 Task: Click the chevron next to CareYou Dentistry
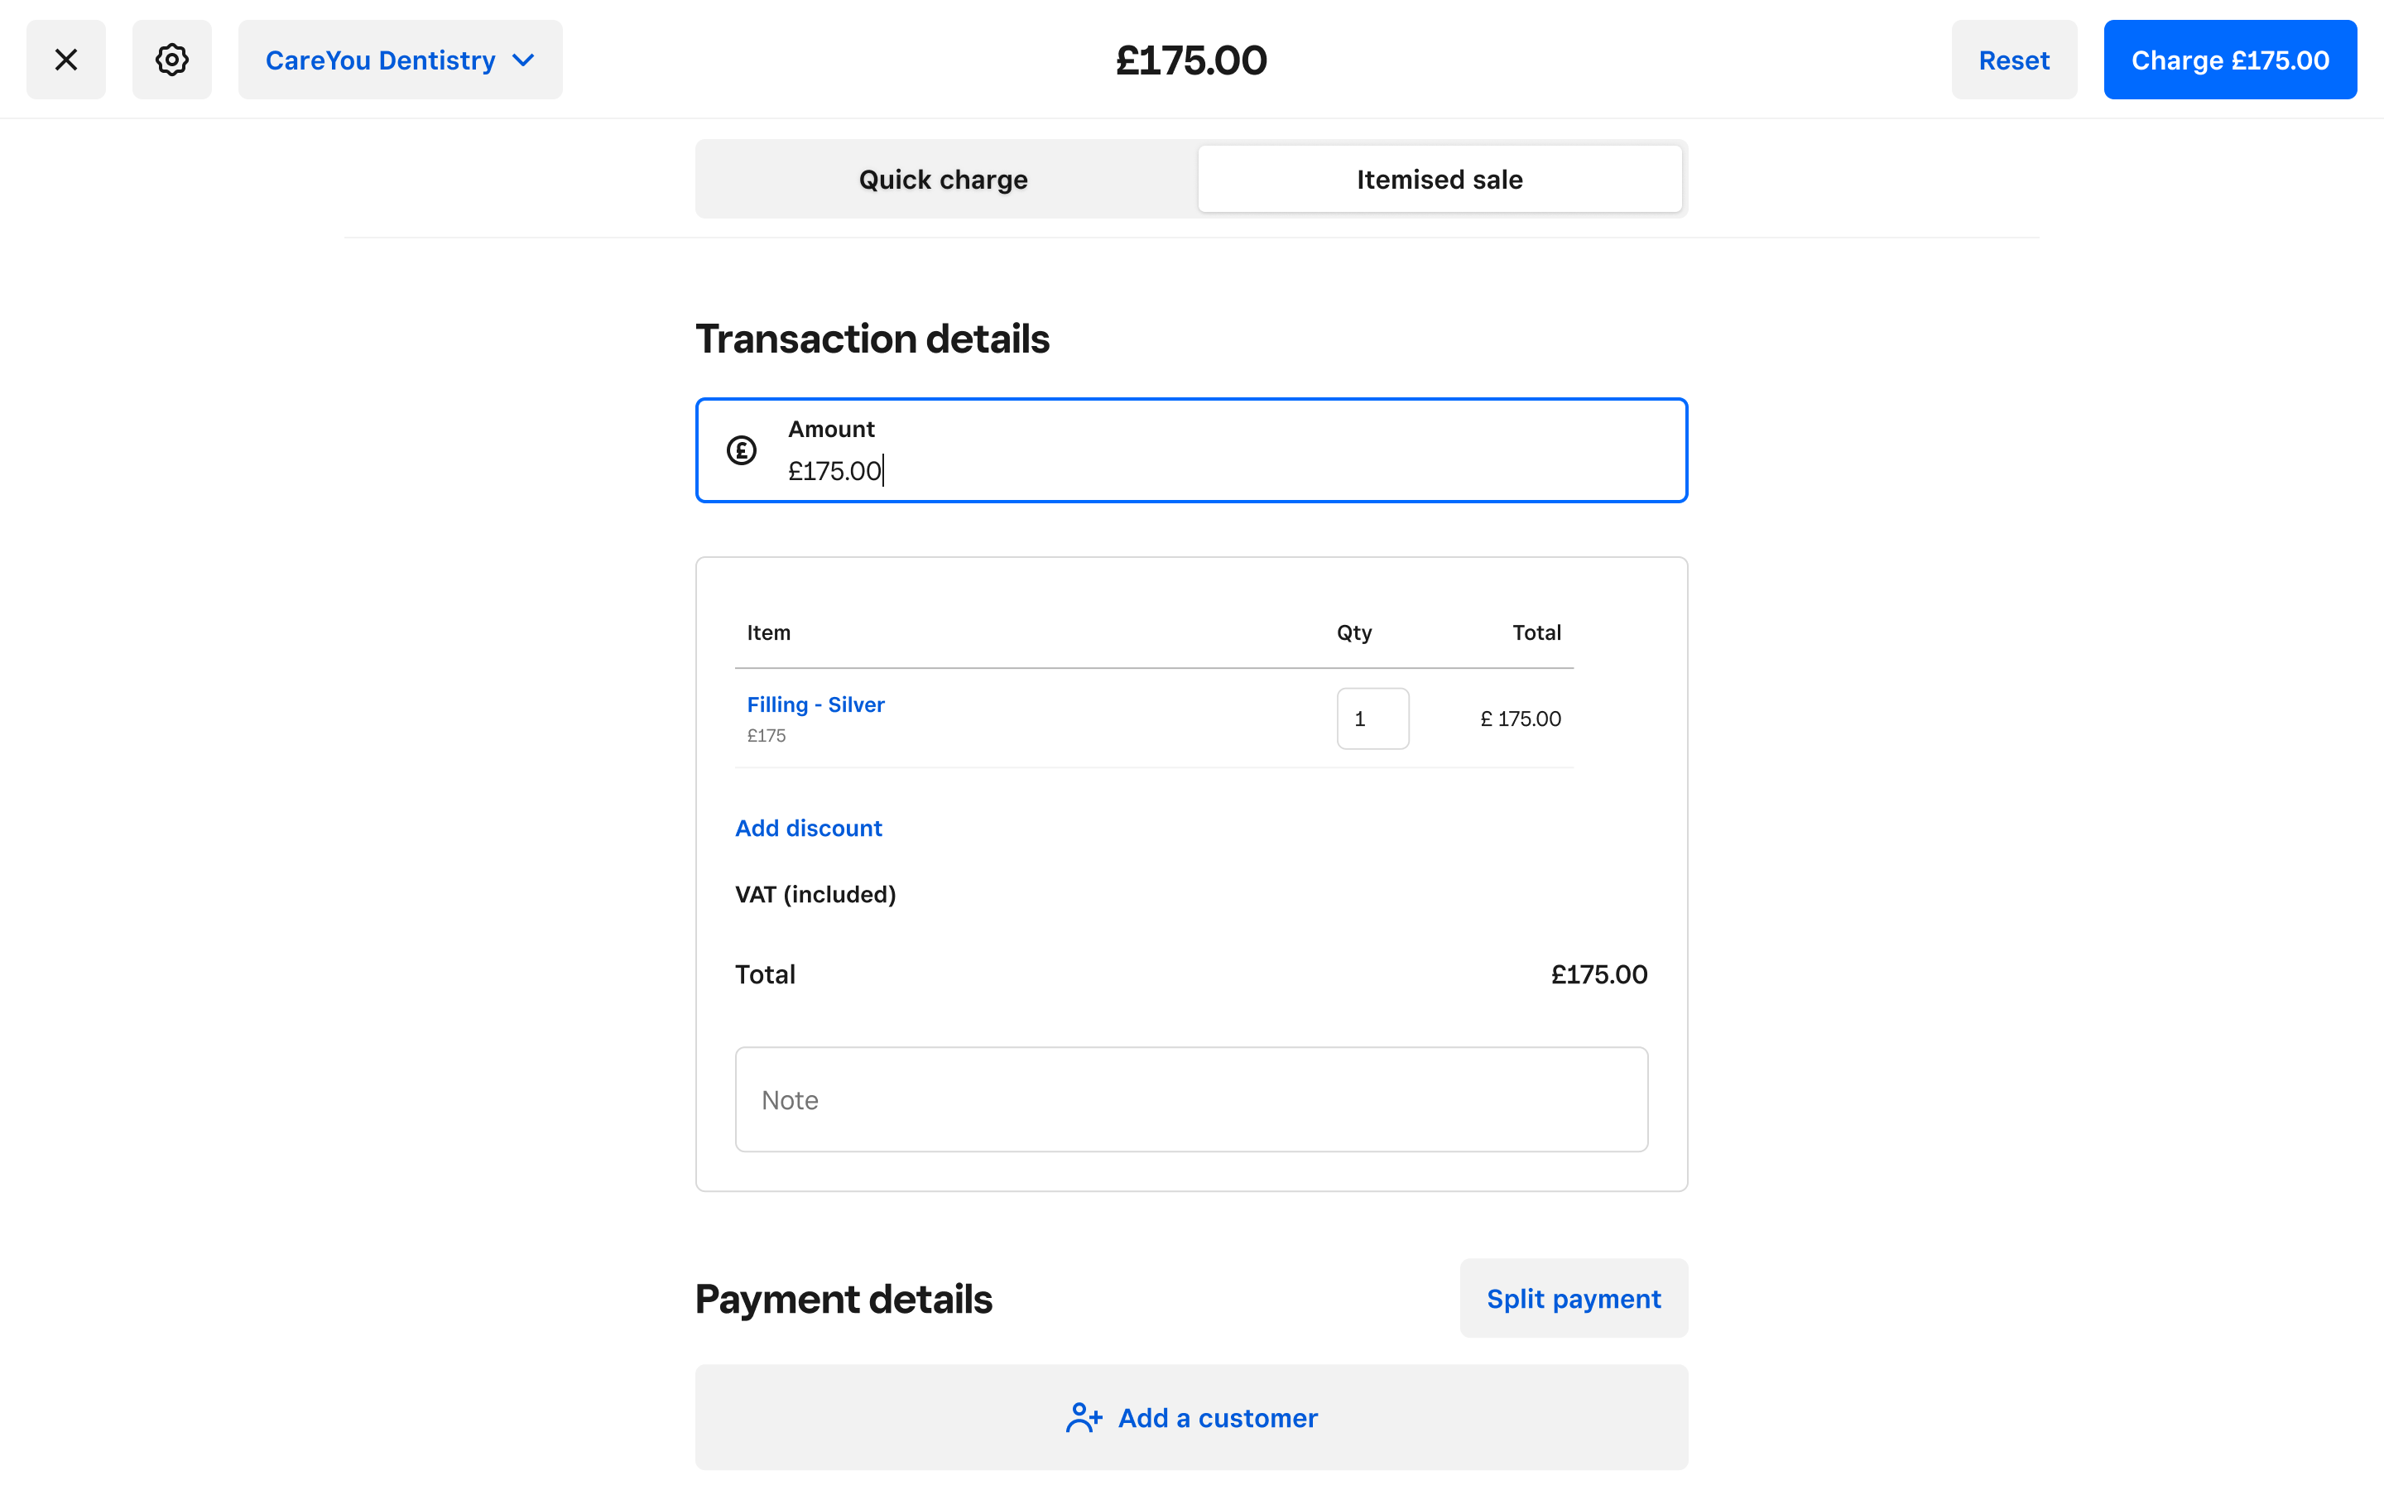pos(523,59)
